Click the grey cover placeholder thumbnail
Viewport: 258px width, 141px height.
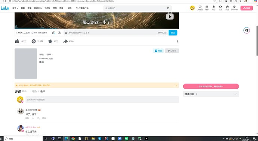point(26,63)
